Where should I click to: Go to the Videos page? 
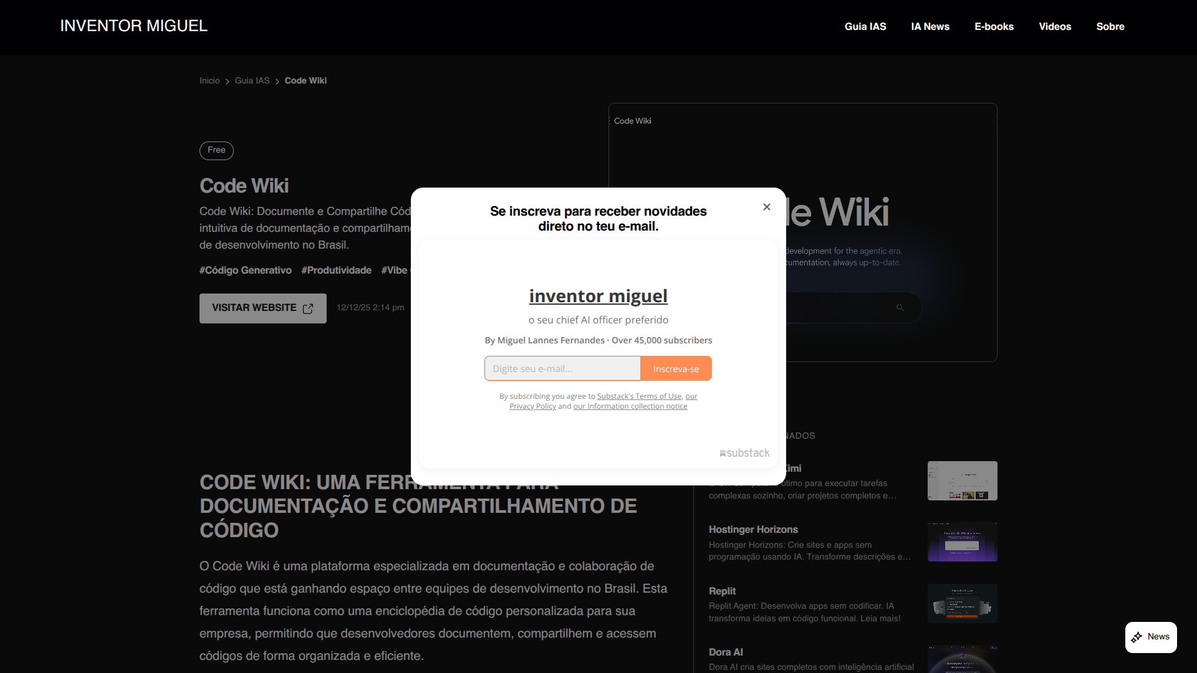pos(1054,26)
